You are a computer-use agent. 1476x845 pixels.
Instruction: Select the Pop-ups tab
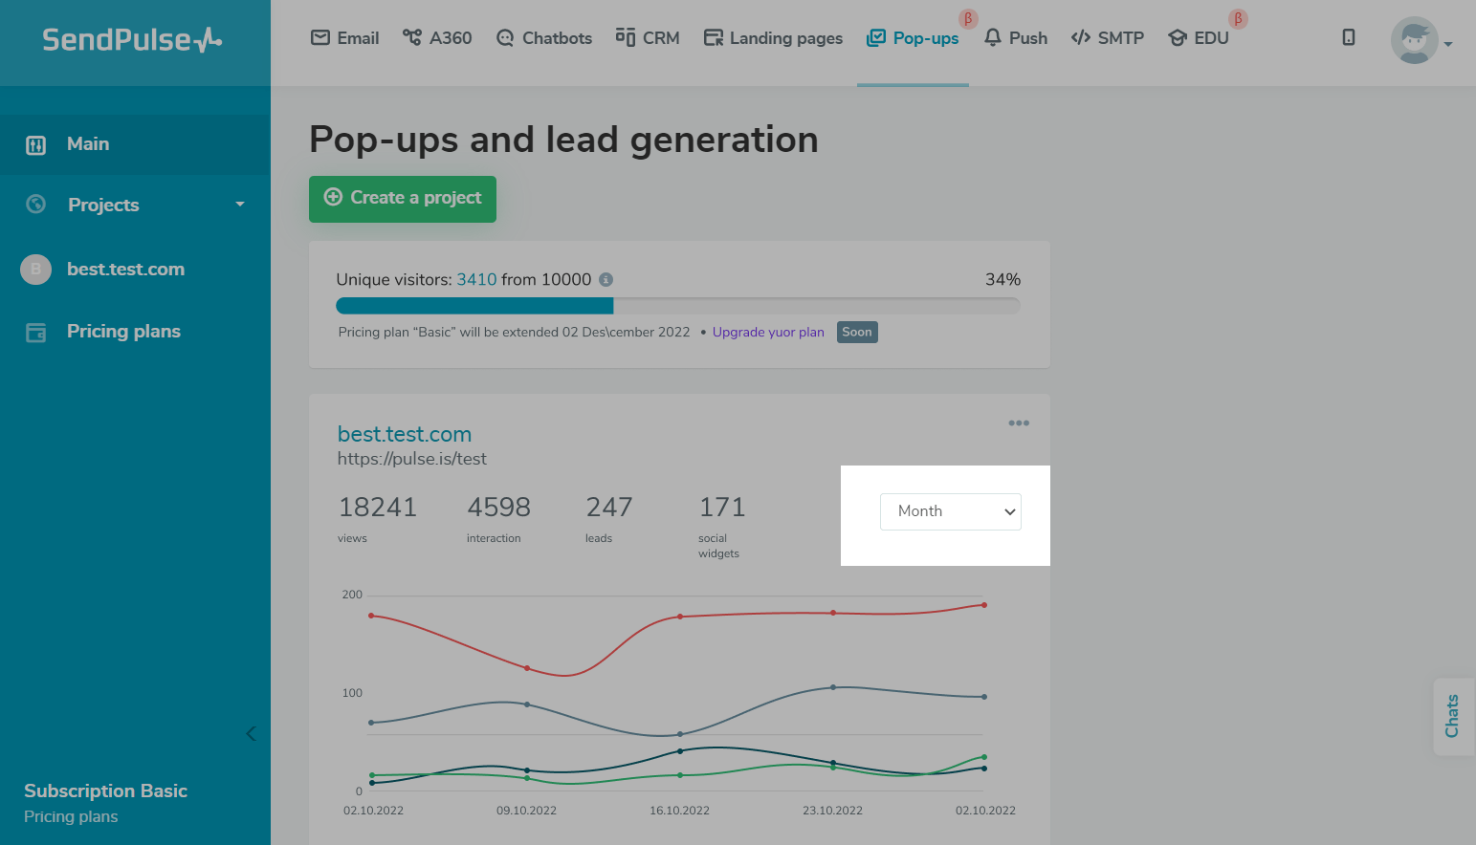click(x=913, y=38)
